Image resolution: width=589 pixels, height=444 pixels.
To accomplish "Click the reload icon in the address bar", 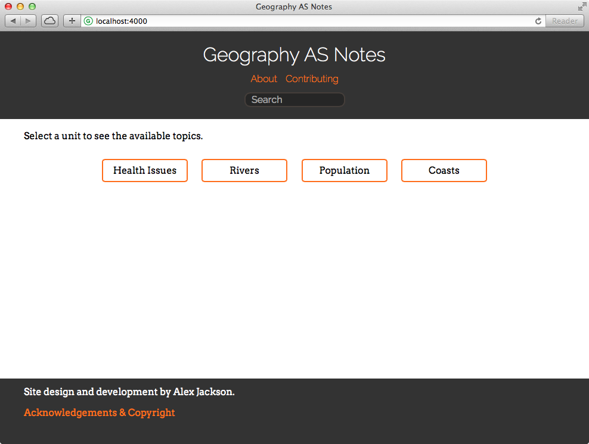I will pyautogui.click(x=538, y=21).
